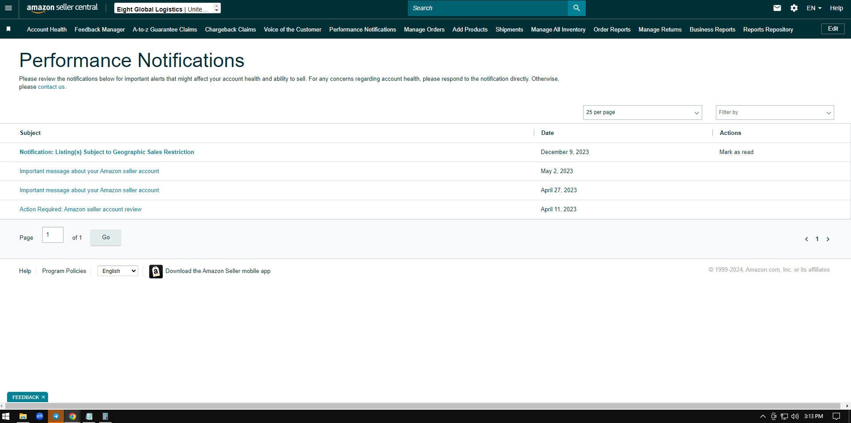851x423 pixels.
Task: Open the mail messages icon
Action: click(777, 8)
